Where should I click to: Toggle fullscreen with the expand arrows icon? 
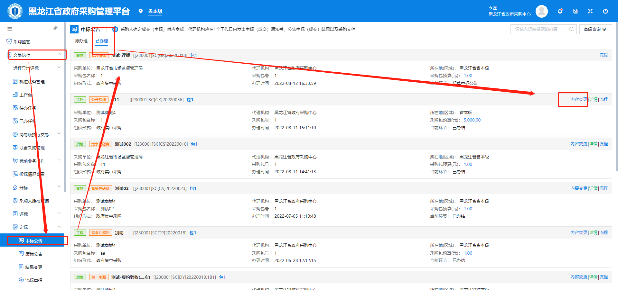tap(590, 11)
